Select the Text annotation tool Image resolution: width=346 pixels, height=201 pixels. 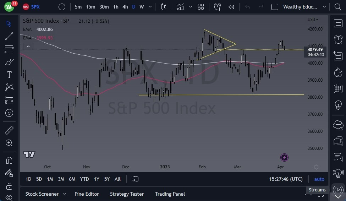(9, 75)
